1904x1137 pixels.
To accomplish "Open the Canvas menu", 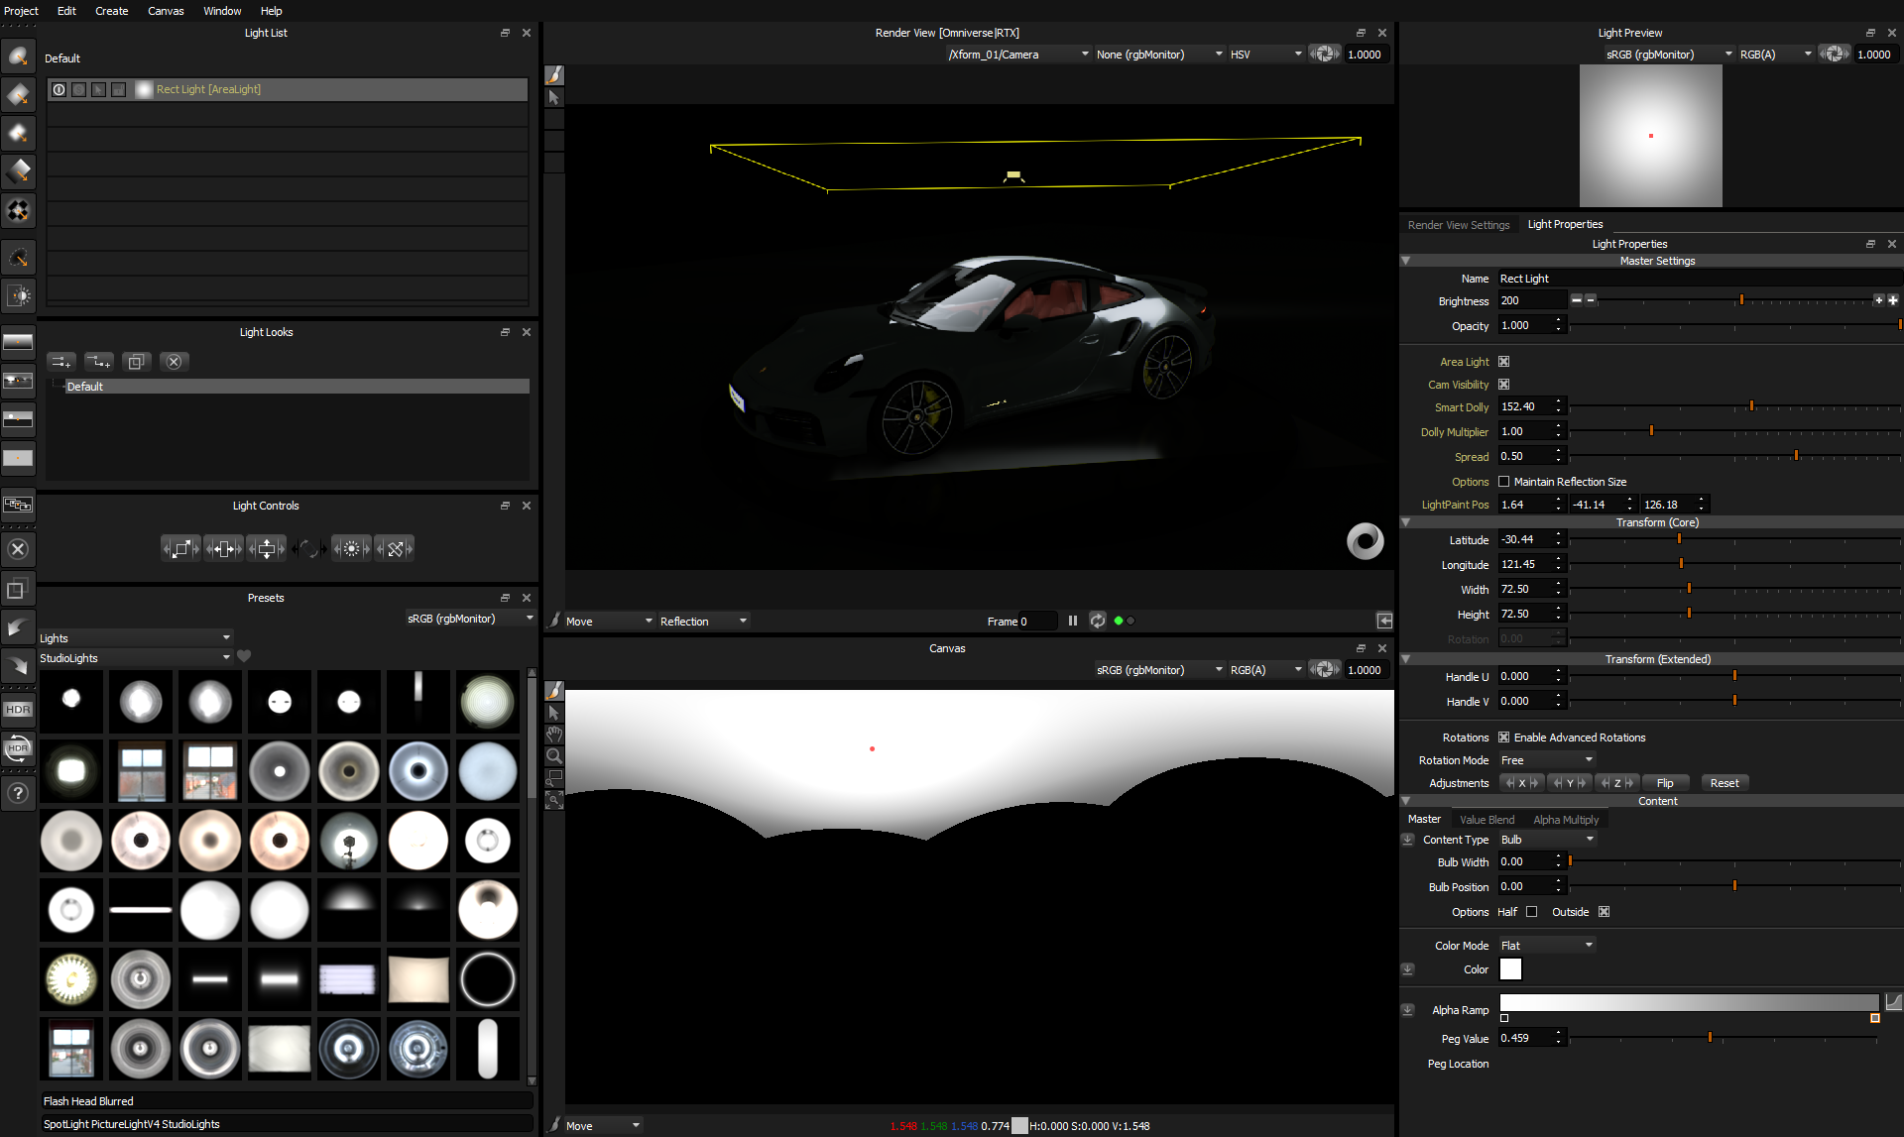I will pos(166,11).
